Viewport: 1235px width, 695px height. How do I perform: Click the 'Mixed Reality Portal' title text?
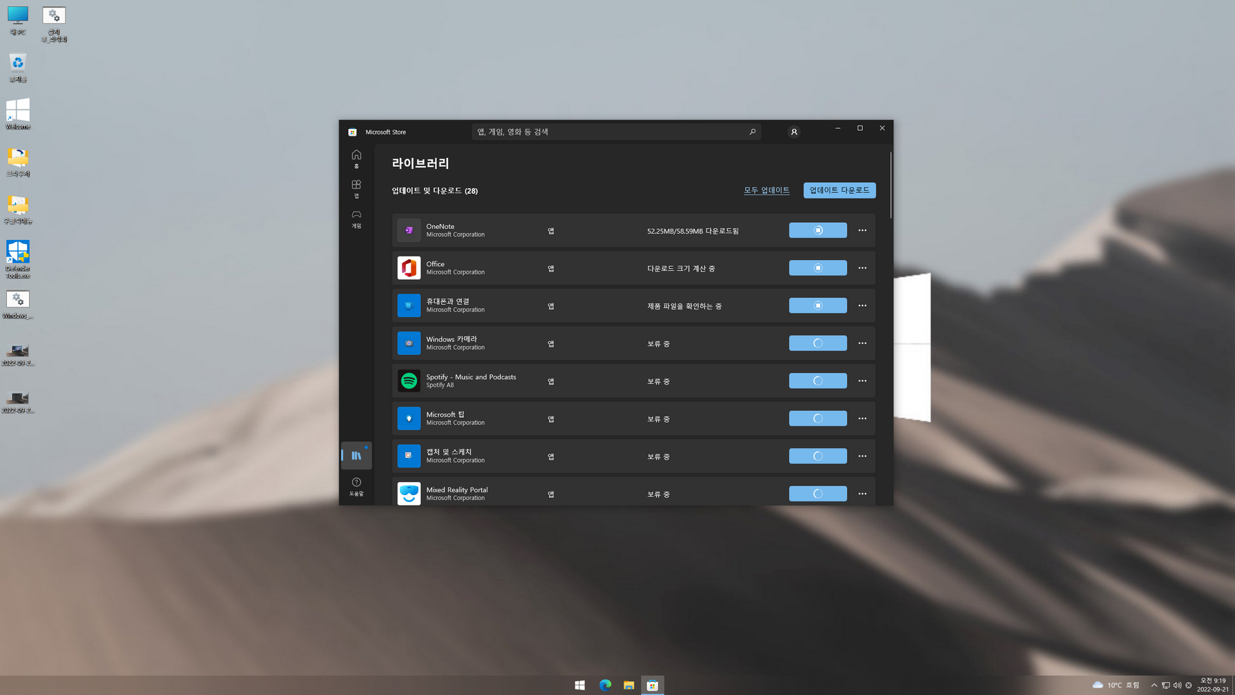point(457,490)
